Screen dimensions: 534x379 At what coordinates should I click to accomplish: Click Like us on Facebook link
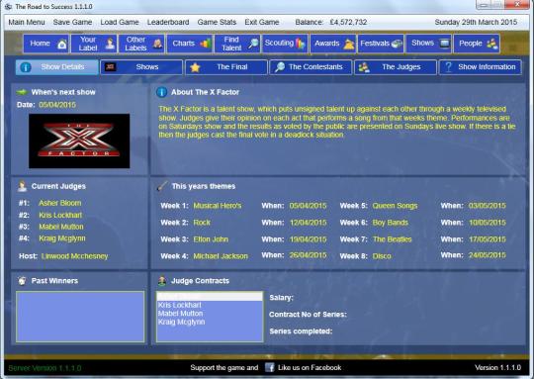[x=310, y=367]
